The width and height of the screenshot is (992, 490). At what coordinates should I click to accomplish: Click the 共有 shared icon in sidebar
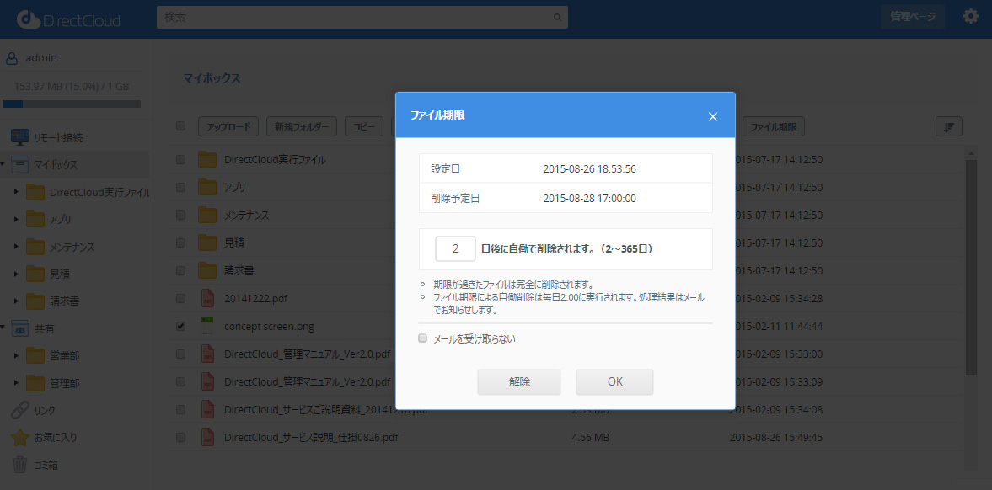click(21, 329)
